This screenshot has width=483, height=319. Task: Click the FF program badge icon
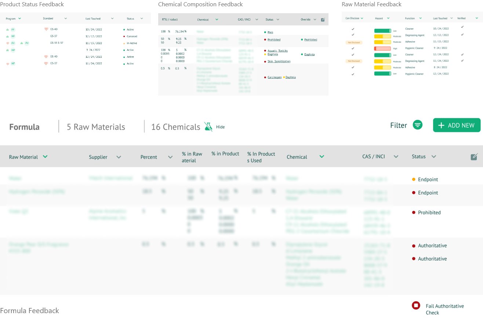(13, 29)
